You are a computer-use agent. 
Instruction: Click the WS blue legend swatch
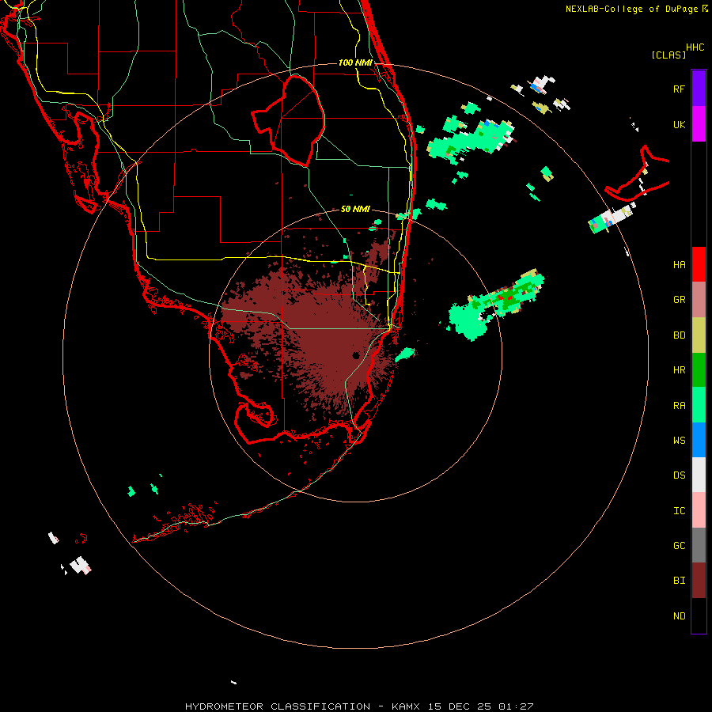[699, 440]
